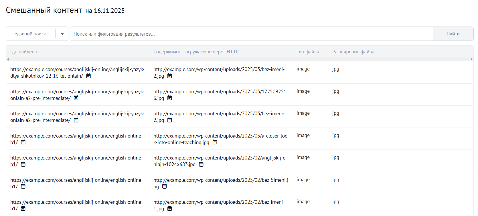This screenshot has height=216, width=478.
Task: Click the date на 16.11.2025
Action: (105, 11)
